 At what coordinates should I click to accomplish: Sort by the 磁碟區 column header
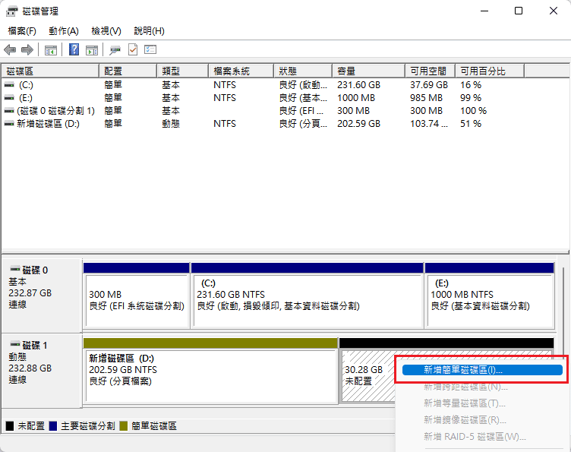50,71
